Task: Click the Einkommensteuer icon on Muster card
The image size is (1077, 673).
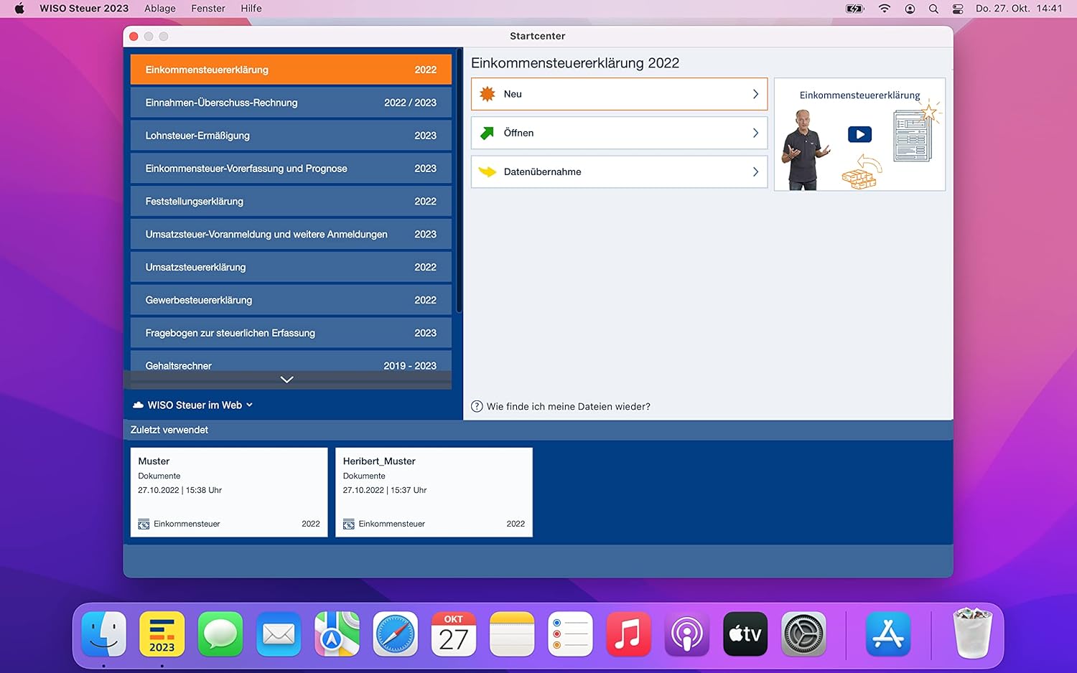Action: click(144, 524)
